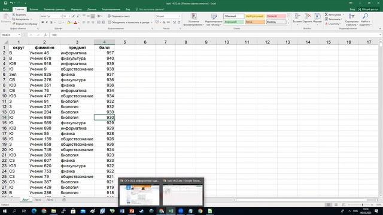
Task: Apply red font color A
Action: pyautogui.click(x=75, y=23)
